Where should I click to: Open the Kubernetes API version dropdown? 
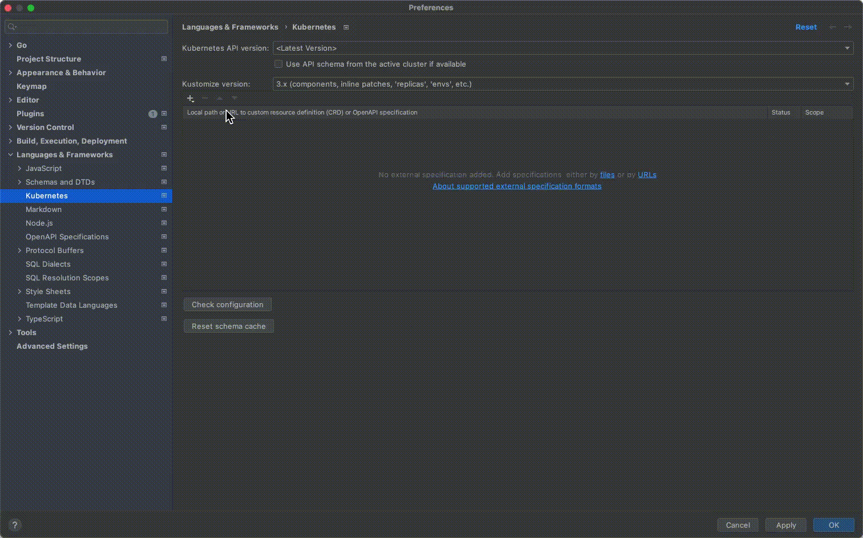(563, 48)
